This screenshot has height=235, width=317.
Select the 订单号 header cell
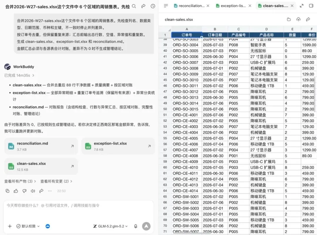187,35
